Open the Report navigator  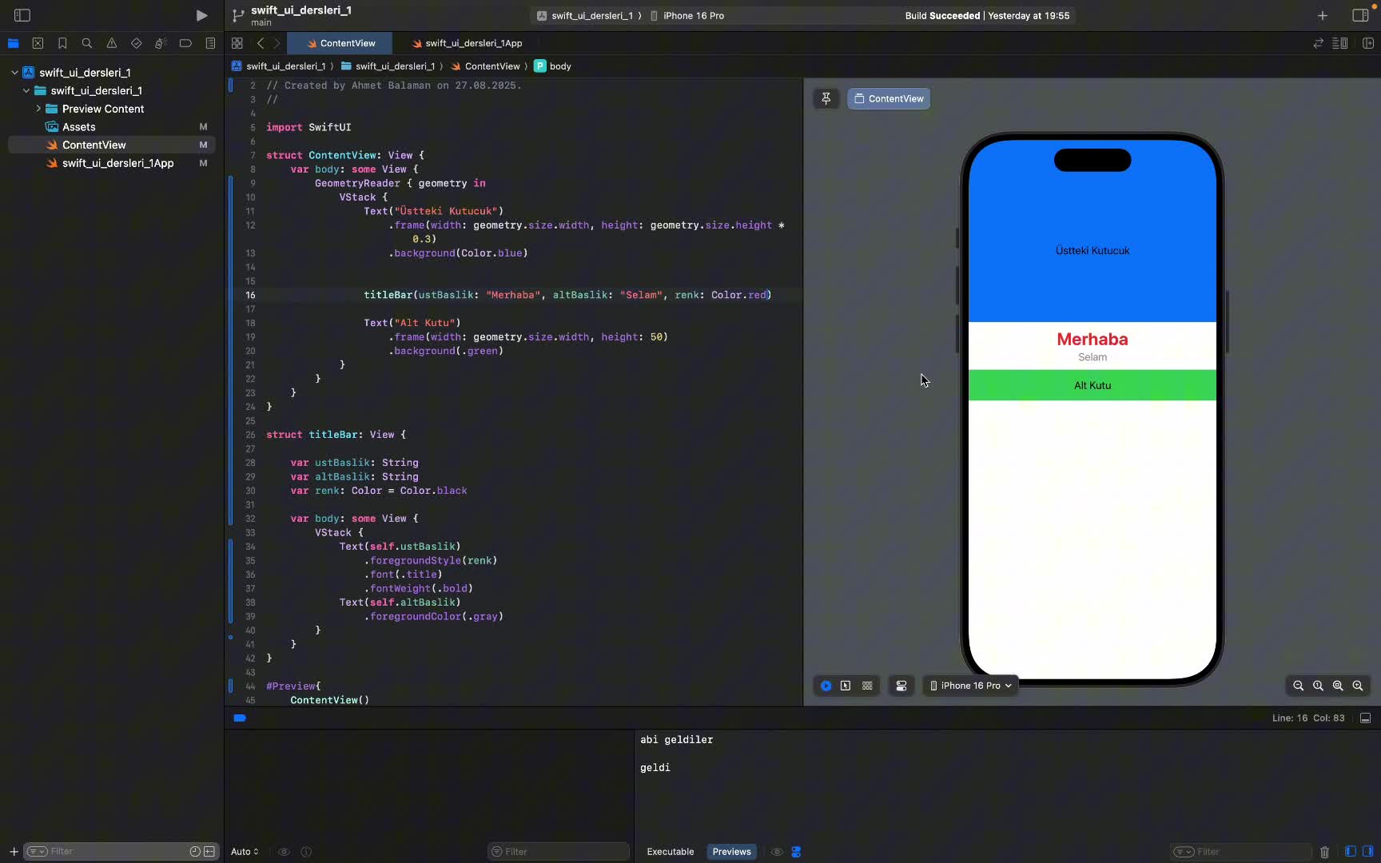(x=210, y=43)
